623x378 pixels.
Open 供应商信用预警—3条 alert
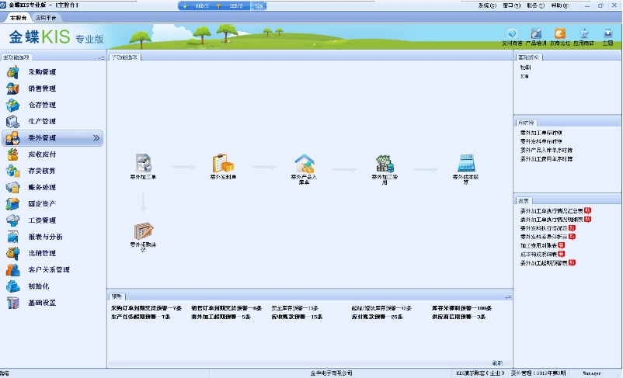point(458,317)
